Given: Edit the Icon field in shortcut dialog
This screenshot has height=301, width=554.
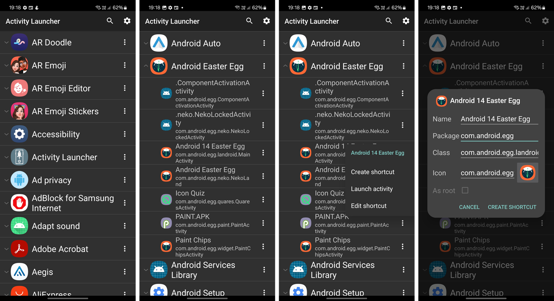Looking at the screenshot, I should click(487, 173).
